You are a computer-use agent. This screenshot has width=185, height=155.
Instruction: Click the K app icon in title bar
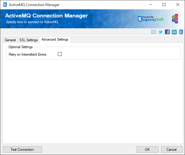5,5
